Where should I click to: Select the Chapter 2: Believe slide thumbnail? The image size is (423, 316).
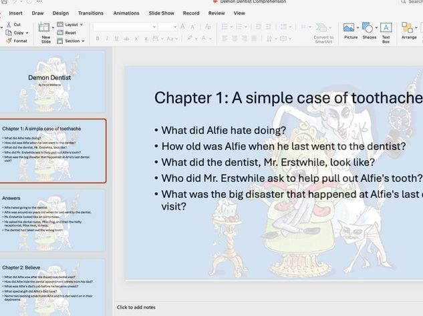click(x=52, y=287)
